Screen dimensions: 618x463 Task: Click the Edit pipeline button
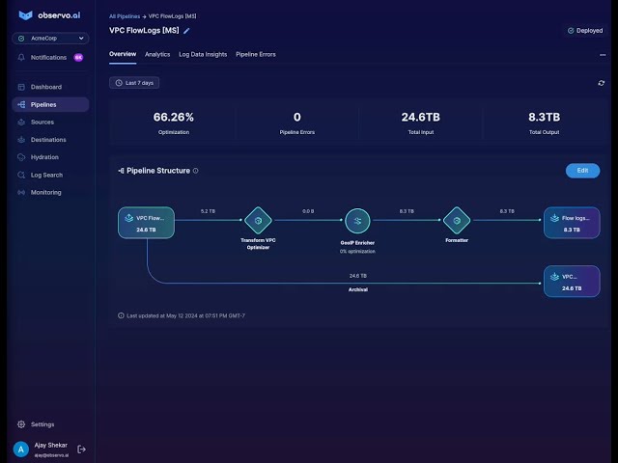click(x=582, y=171)
